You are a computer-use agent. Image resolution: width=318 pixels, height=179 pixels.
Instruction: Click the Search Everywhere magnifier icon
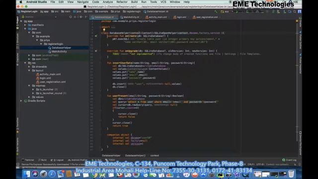[295, 12]
